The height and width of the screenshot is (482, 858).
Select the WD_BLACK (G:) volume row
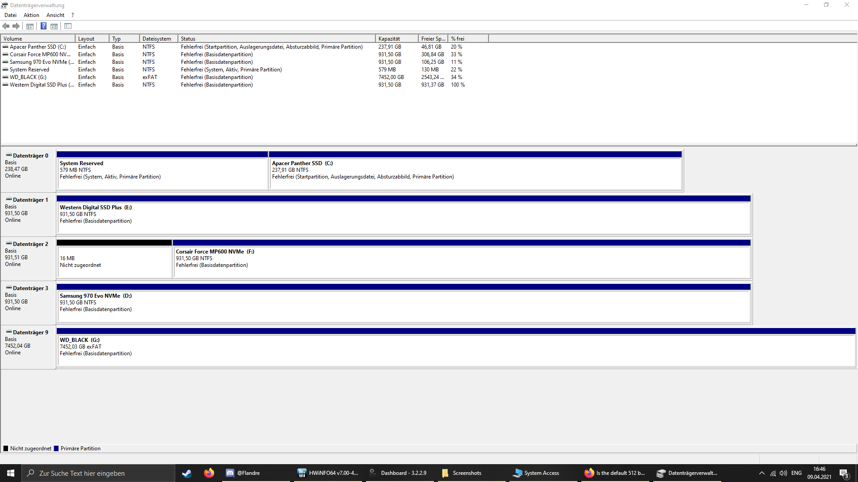tap(28, 77)
